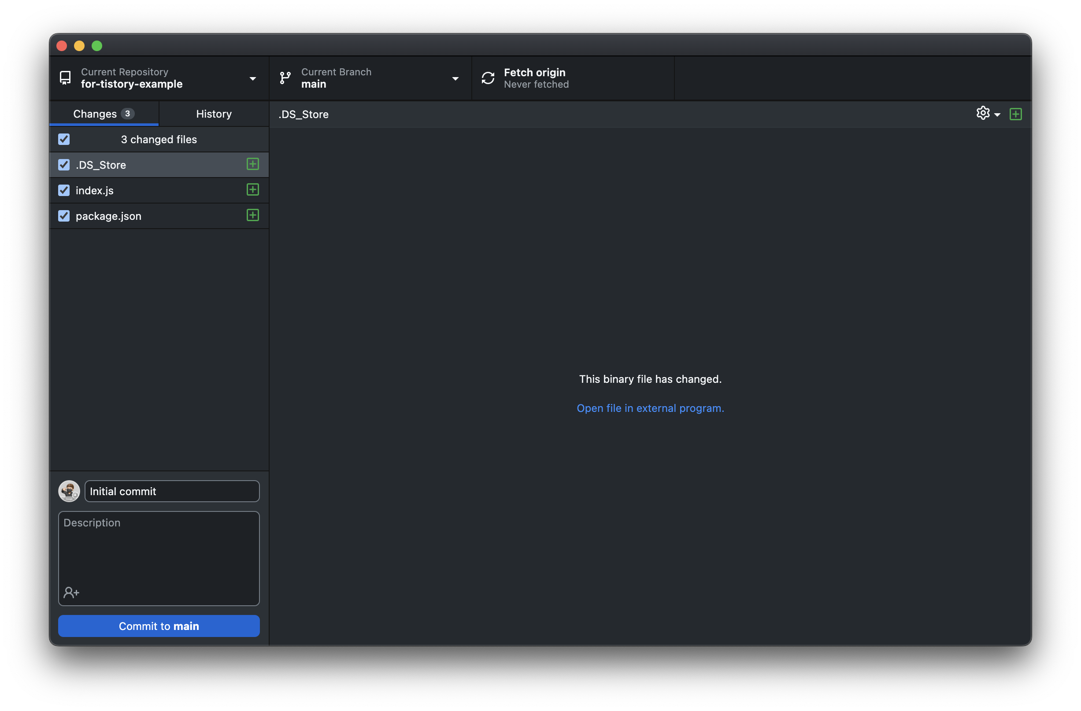Open the dropdown arrow beside settings gear
The width and height of the screenshot is (1081, 711).
tap(997, 115)
